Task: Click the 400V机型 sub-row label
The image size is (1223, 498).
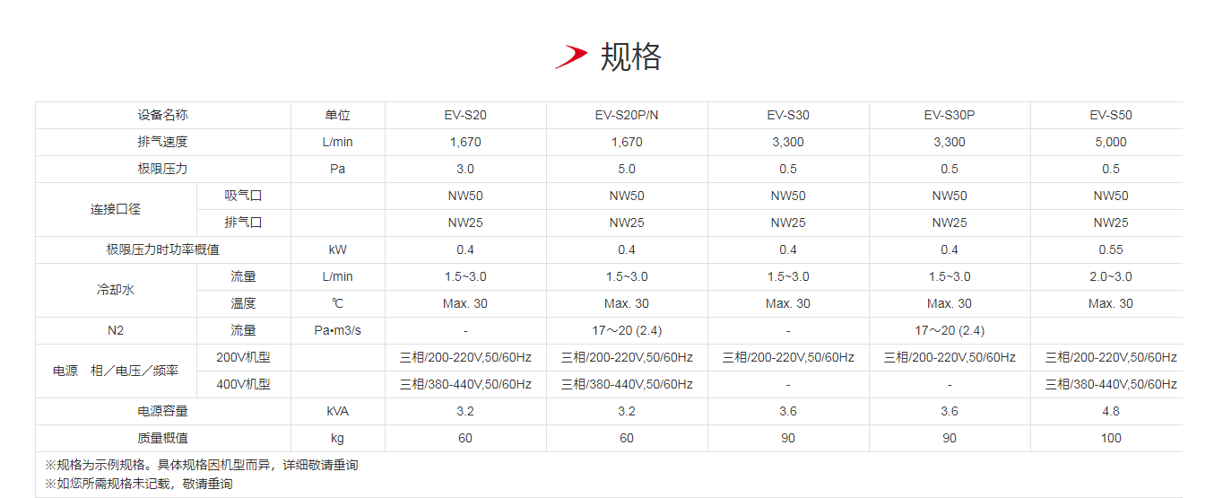Action: [x=243, y=384]
